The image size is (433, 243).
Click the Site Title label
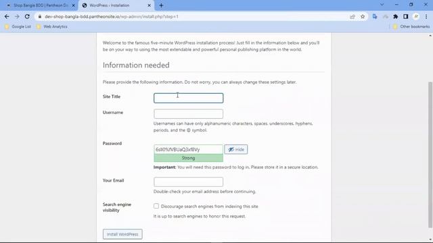click(x=112, y=97)
